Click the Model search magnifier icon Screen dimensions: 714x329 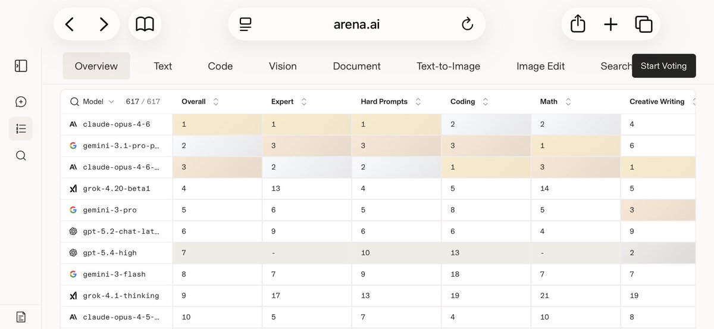pos(74,102)
